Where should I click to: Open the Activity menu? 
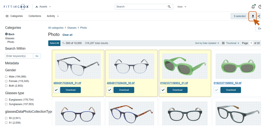point(53,16)
